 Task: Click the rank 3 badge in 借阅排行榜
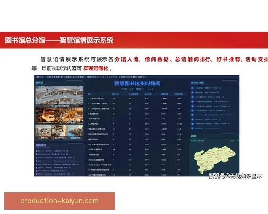point(192,97)
